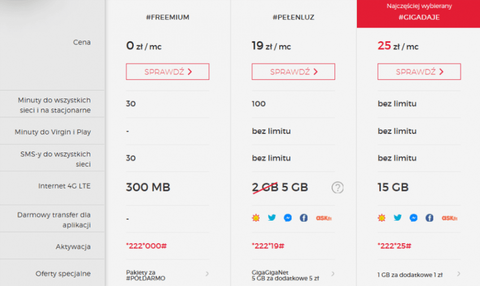Screen dimensions: 480x286
Task: Expand the 1 GB za dodatkowe 1 zł chevron
Action: coord(459,274)
